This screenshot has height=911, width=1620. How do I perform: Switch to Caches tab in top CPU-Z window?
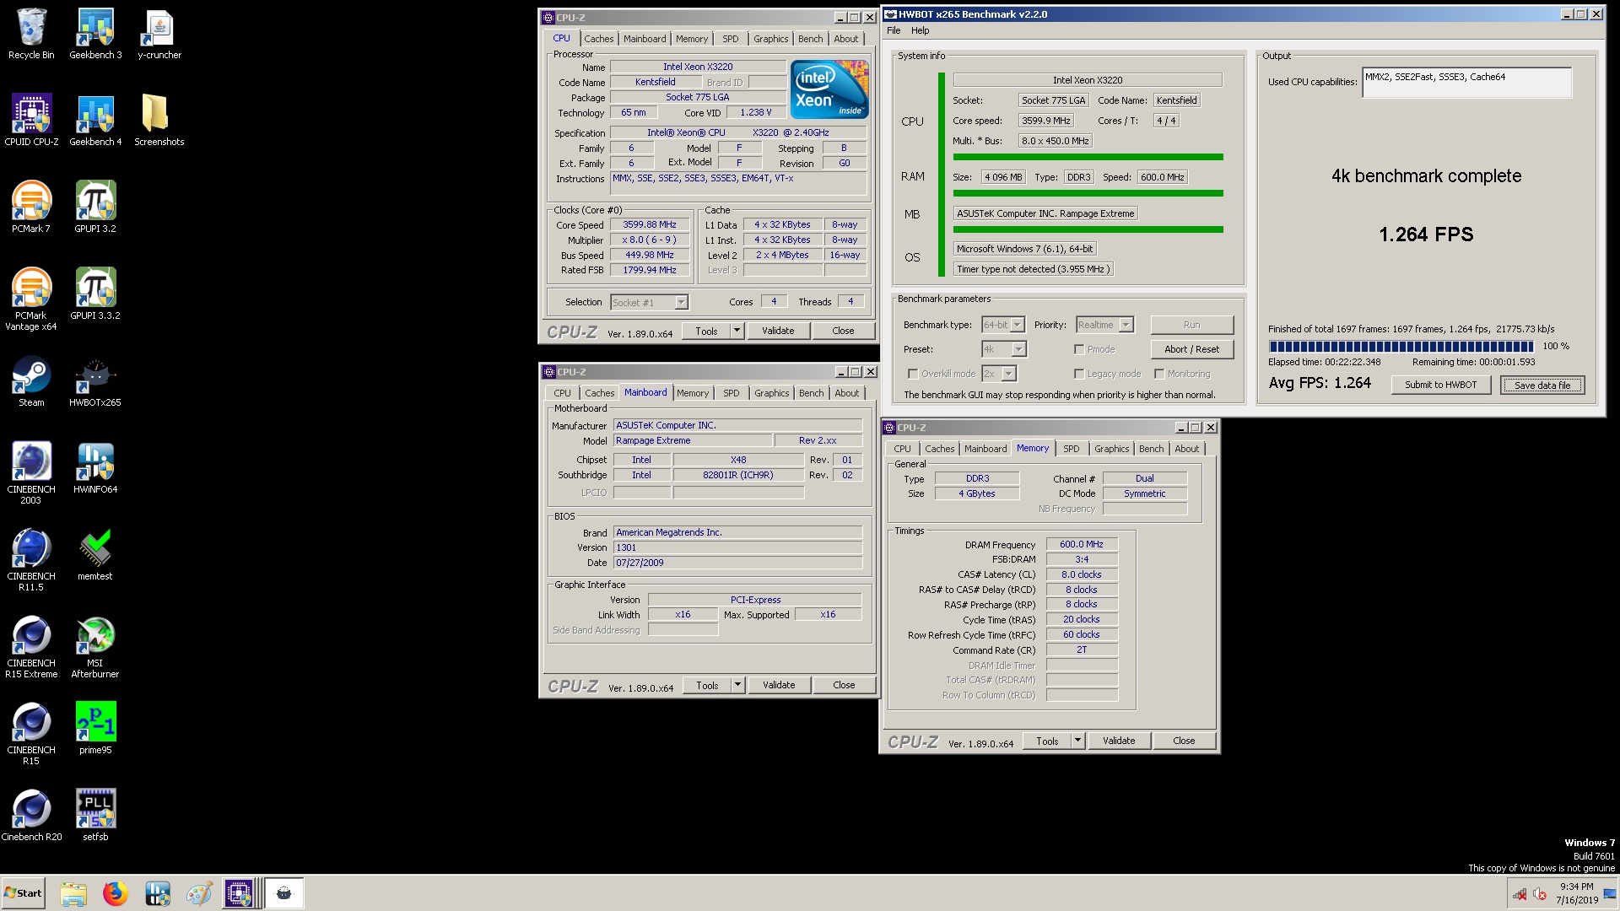coord(598,39)
